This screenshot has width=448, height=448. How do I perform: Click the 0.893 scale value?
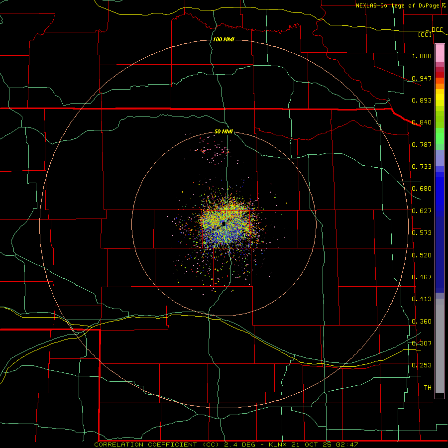tap(422, 100)
